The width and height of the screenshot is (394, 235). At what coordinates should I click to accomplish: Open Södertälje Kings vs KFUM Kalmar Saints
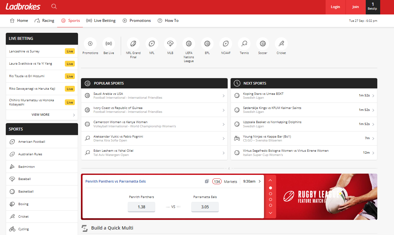tap(304, 110)
